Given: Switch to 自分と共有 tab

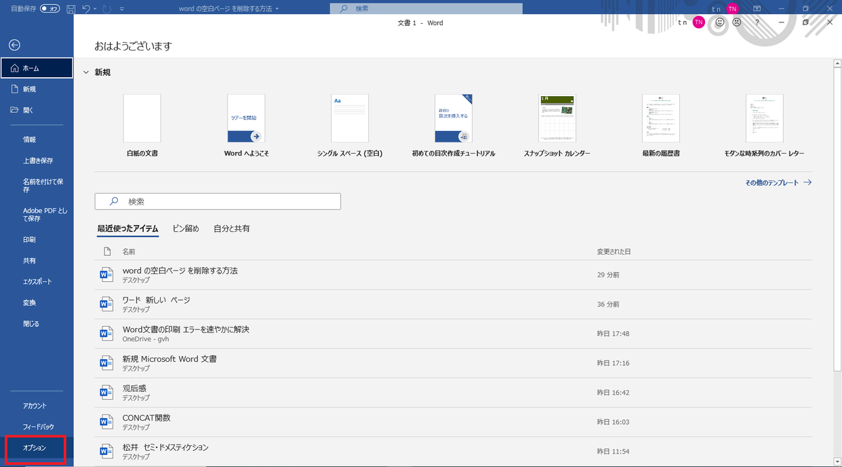Looking at the screenshot, I should click(x=232, y=229).
